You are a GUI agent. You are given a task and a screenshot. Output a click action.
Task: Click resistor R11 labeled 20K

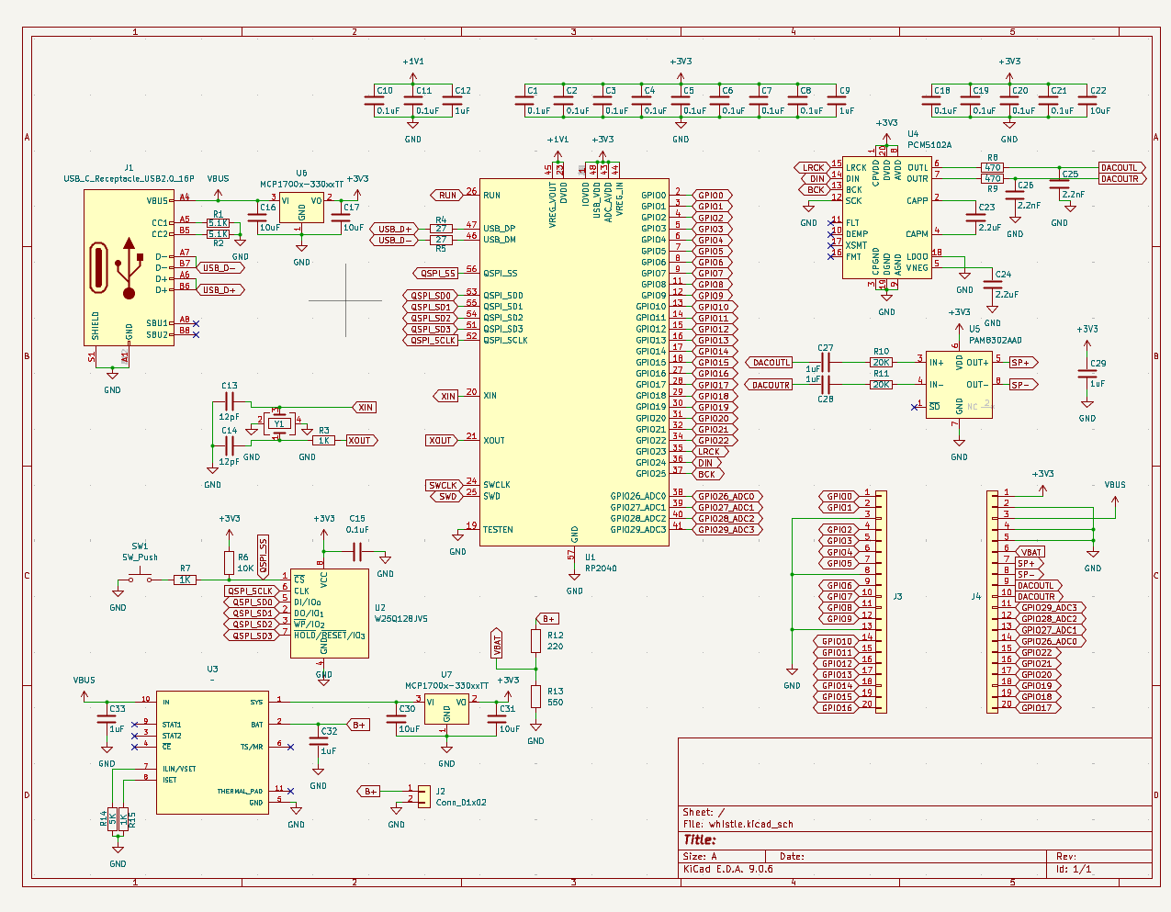pos(881,385)
